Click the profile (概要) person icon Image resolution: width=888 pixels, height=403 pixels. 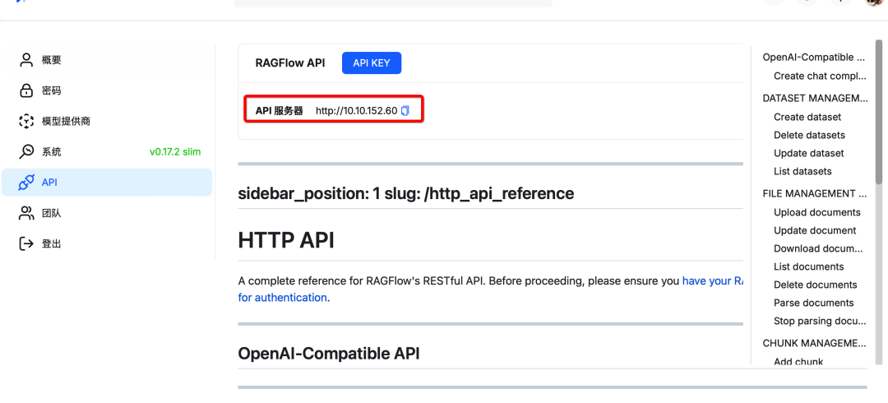[26, 60]
